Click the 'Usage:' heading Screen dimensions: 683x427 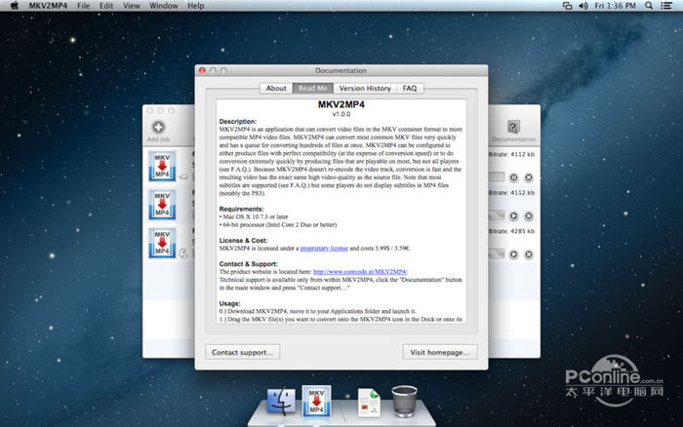(x=229, y=303)
